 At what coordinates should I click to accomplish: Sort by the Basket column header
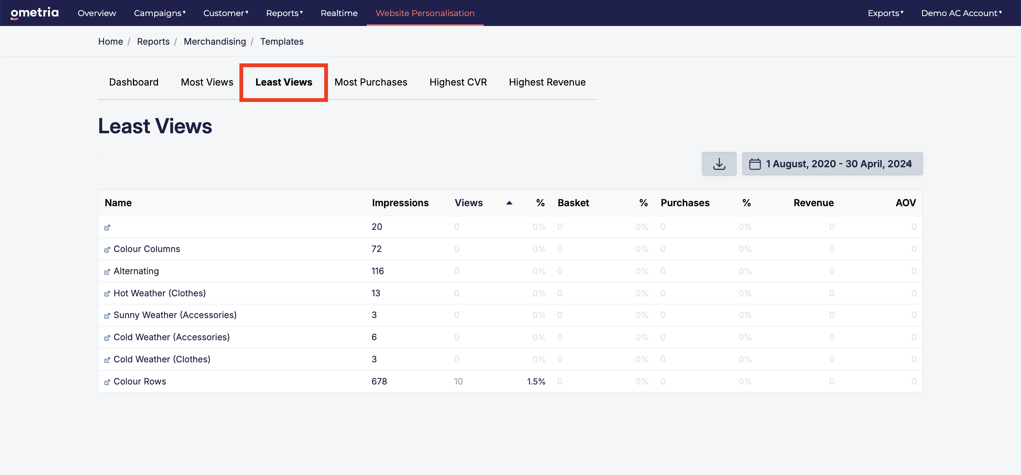[573, 203]
